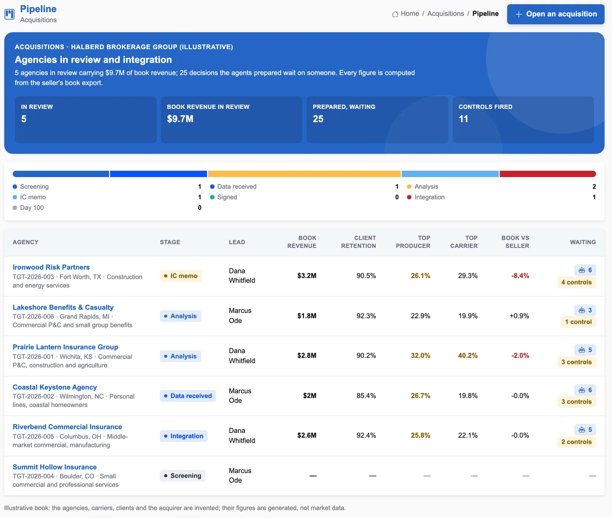Viewport: 612px width, 518px height.
Task: Open the Acquisitions breadcrumb link
Action: click(x=446, y=14)
